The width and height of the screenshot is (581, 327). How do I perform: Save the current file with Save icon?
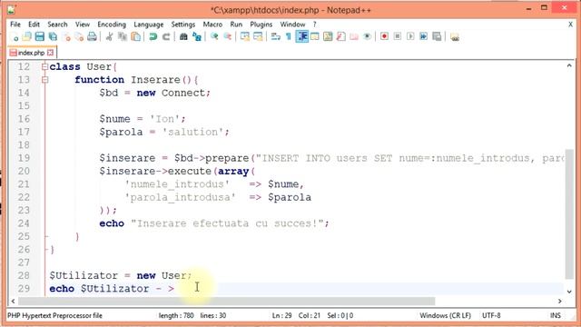tap(40, 36)
